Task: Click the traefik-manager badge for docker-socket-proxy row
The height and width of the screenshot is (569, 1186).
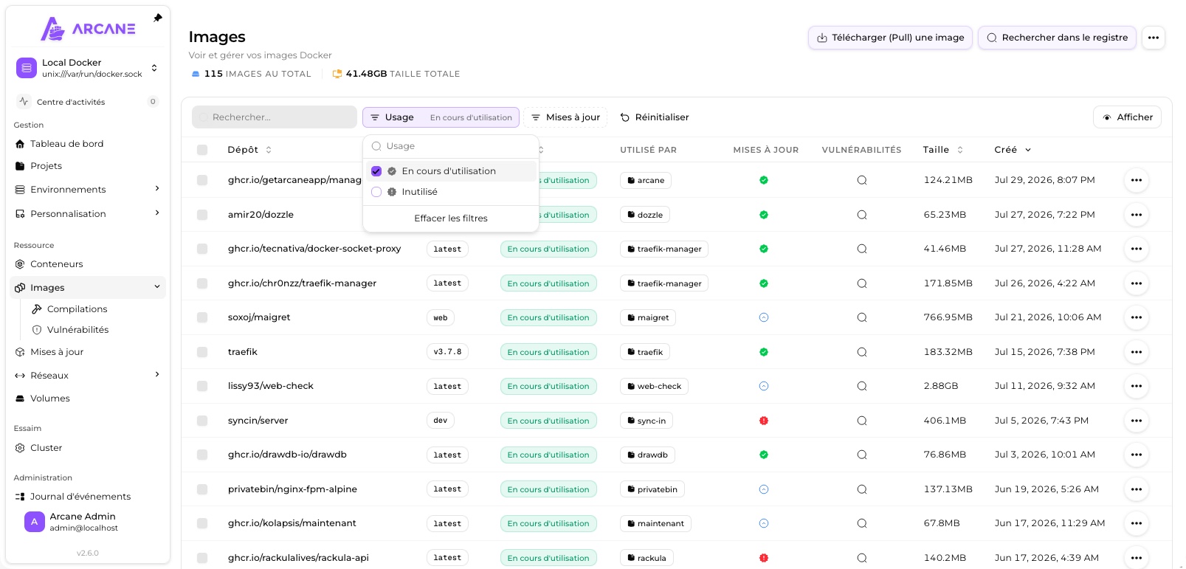Action: pos(664,249)
